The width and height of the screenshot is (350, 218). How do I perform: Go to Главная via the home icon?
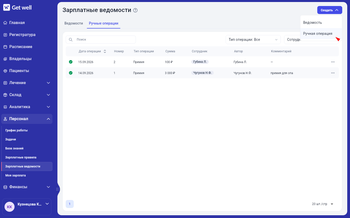coord(5,23)
